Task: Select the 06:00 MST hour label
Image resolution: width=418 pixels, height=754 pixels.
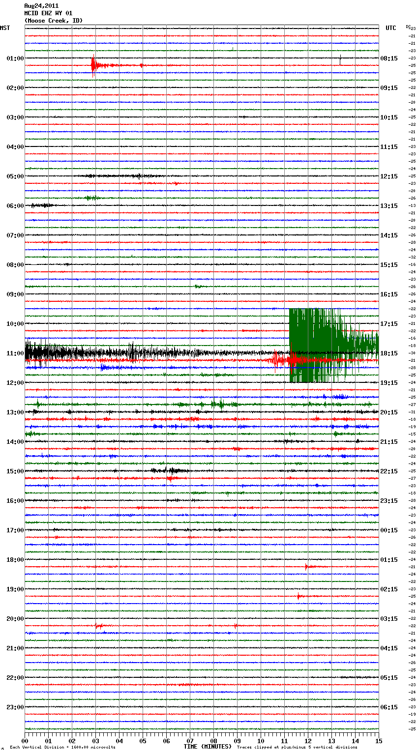Action: (15, 206)
